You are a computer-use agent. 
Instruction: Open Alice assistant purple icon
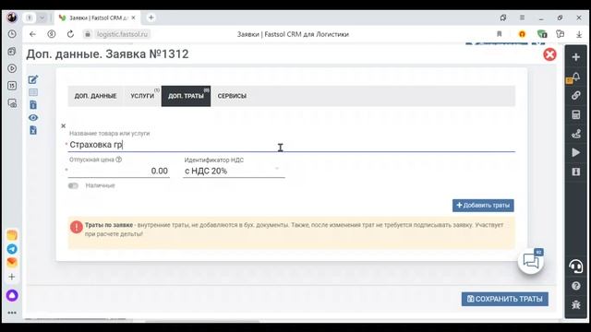pos(12,295)
